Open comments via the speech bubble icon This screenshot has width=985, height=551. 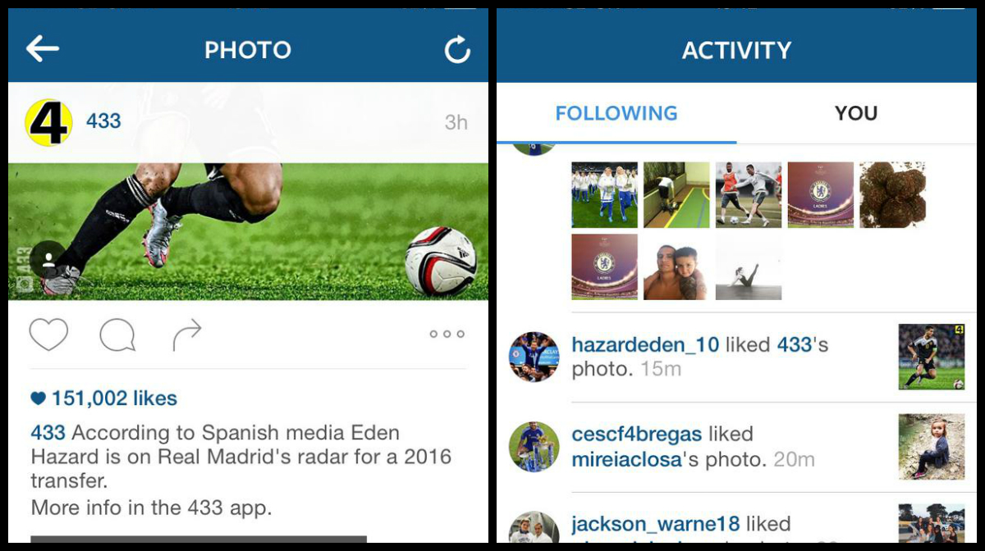click(x=117, y=335)
